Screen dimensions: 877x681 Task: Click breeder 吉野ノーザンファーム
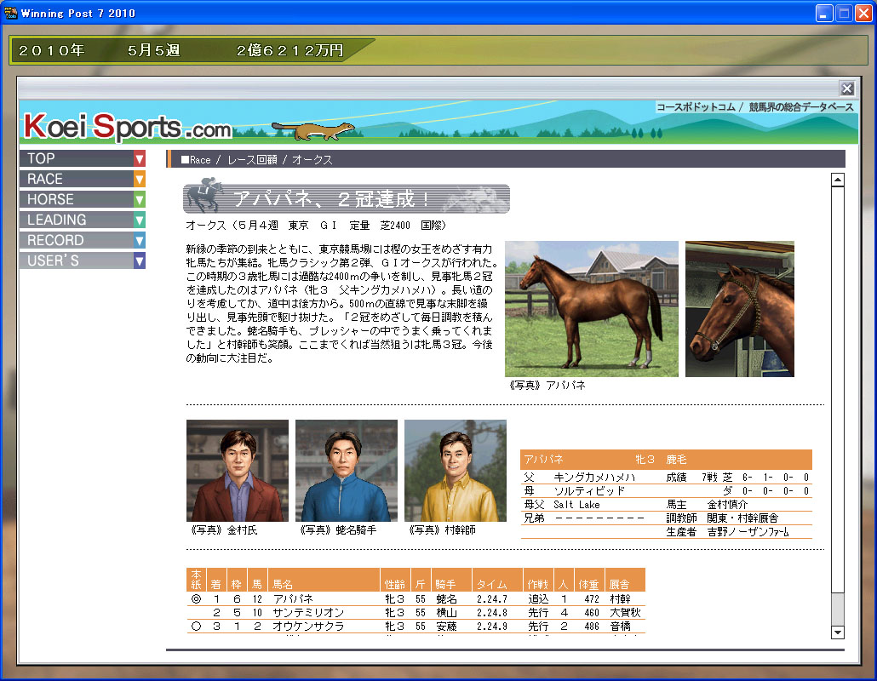pyautogui.click(x=748, y=532)
